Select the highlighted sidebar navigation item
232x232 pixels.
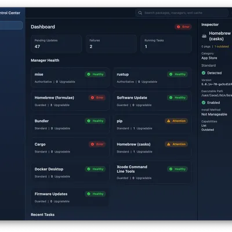[11, 26]
